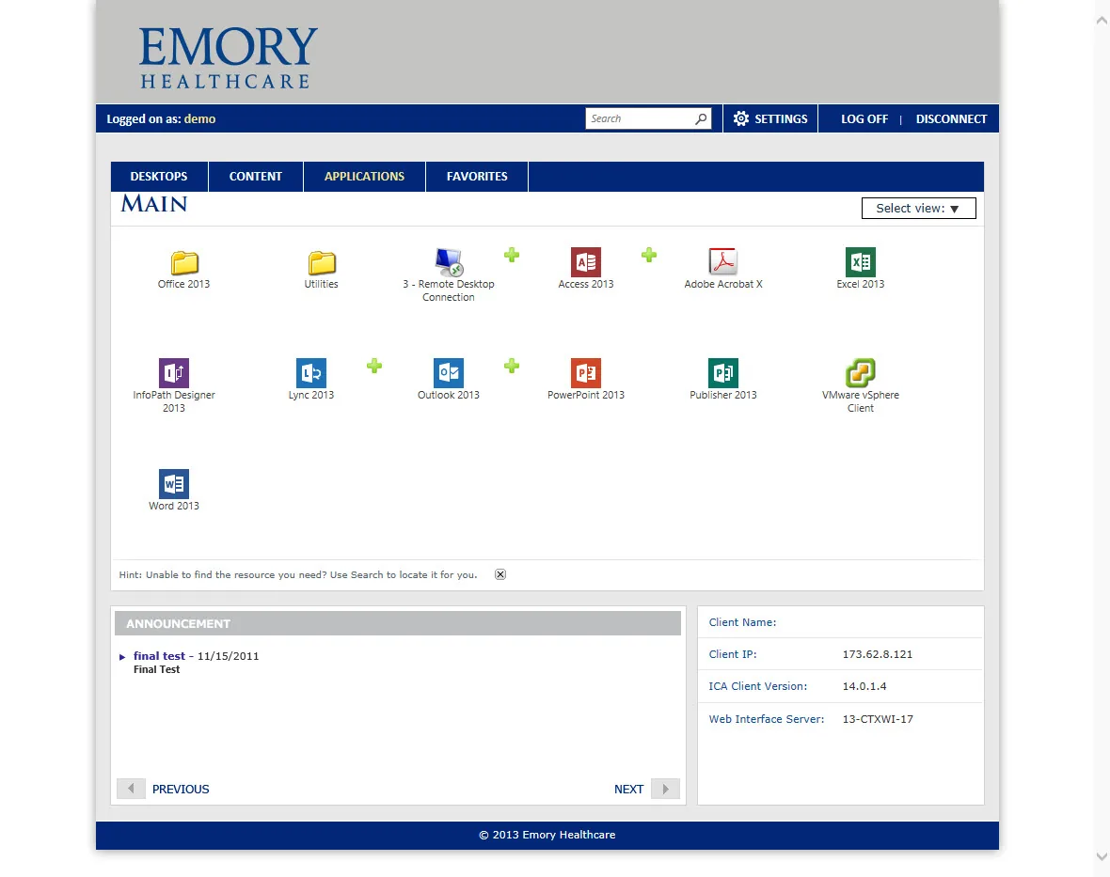Image resolution: width=1110 pixels, height=877 pixels.
Task: Expand the final test announcement triangle
Action: click(x=122, y=657)
